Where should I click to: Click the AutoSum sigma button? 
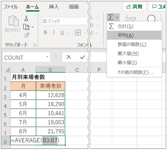(111, 17)
